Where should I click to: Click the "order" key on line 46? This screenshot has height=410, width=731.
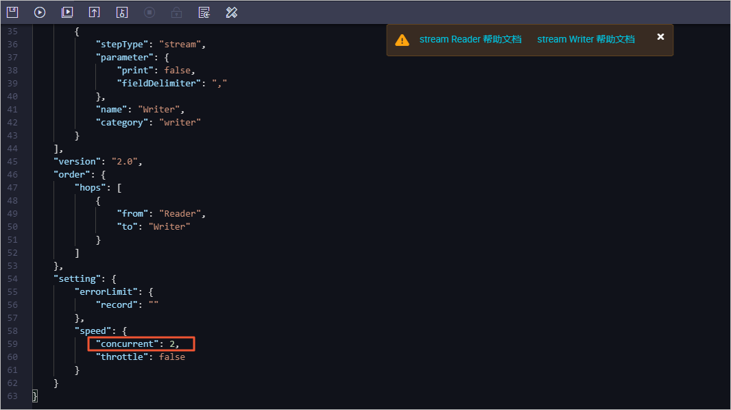72,174
